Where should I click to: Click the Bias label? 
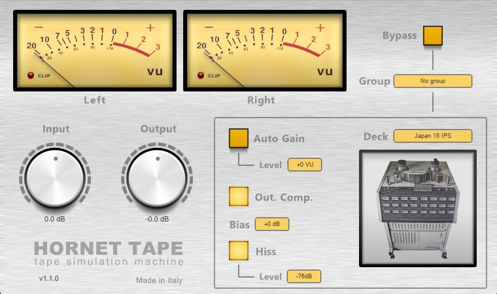click(x=239, y=225)
